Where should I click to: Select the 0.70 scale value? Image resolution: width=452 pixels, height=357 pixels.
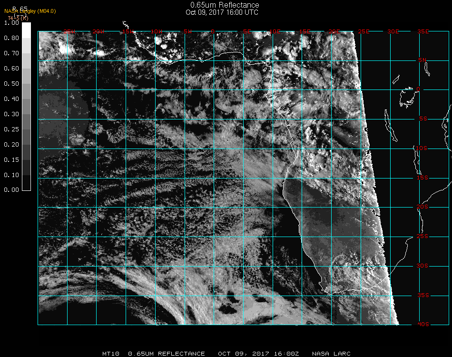11,53
